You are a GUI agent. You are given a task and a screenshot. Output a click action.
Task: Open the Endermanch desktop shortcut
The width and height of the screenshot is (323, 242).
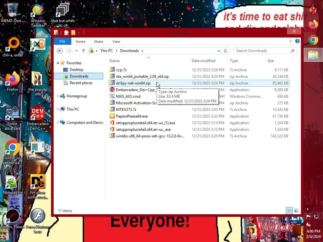pyautogui.click(x=38, y=150)
